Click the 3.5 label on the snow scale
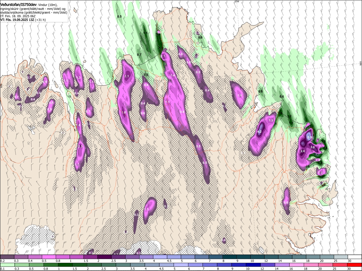This screenshot has height=271, width=362. [141, 261]
